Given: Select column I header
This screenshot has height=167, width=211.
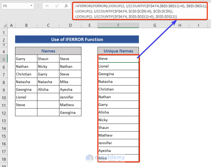Looking at the screenshot, I should (x=198, y=25).
